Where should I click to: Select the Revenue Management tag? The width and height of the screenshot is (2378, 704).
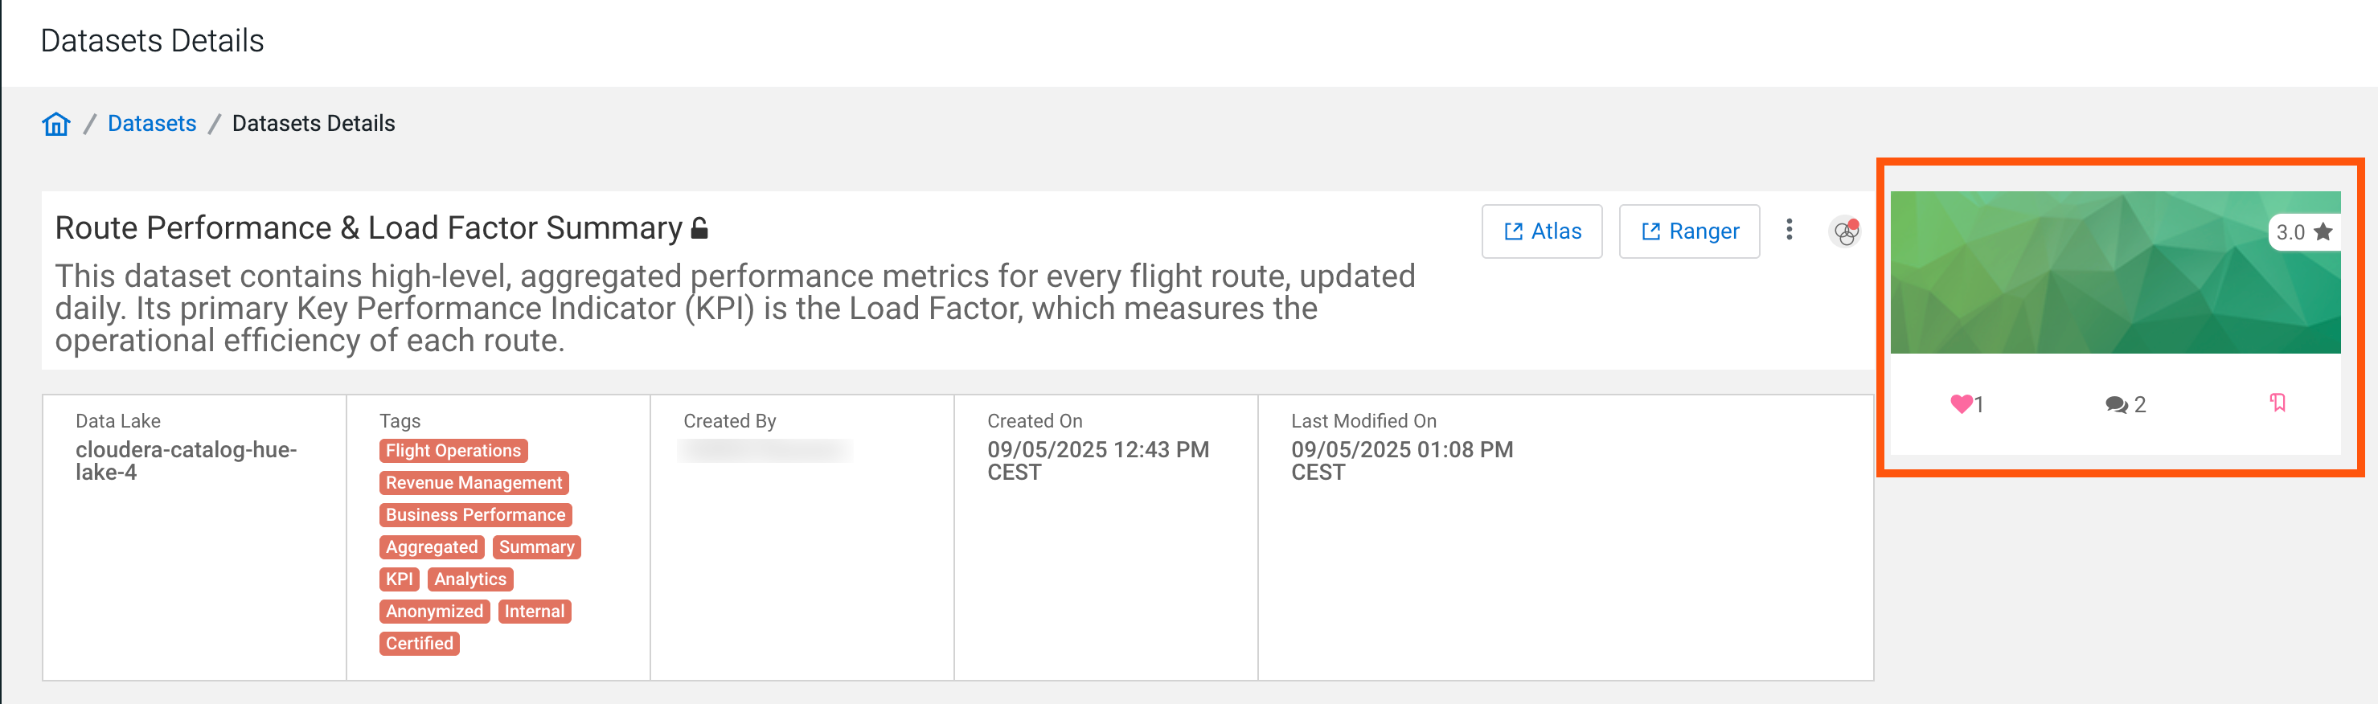[474, 482]
